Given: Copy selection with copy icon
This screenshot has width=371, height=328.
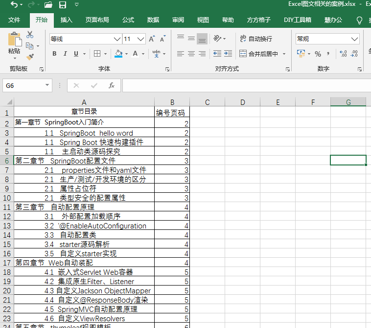Looking at the screenshot, I should (x=29, y=46).
